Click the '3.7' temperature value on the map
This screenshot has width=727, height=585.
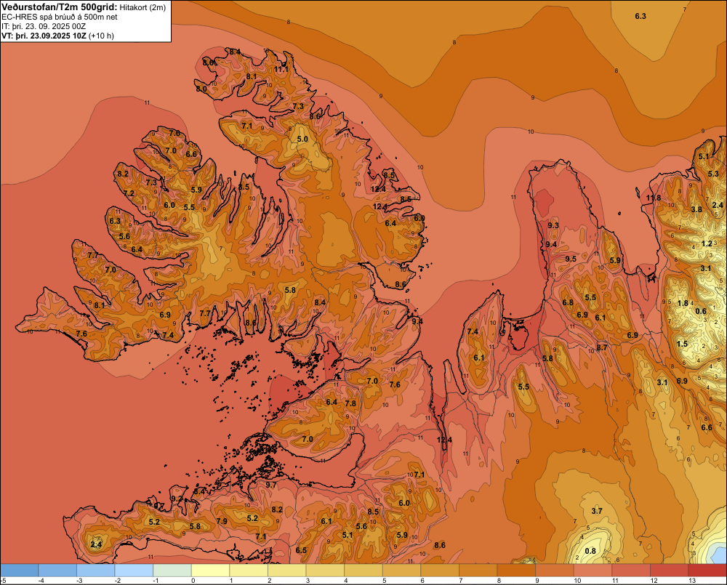[597, 511]
